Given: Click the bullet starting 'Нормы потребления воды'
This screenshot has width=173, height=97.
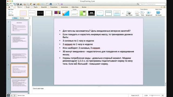Looking at the screenshot, I should [x=98, y=61].
